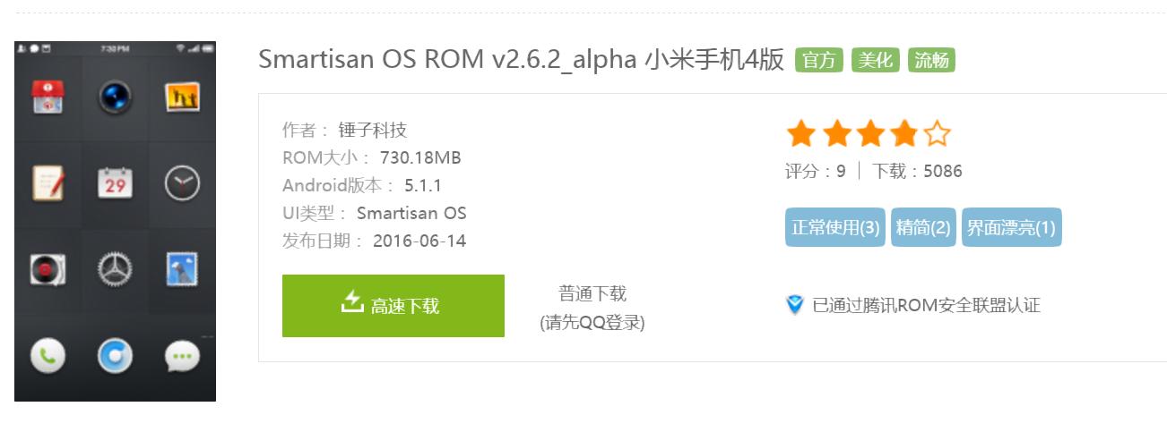Click the clock icon in phone preview
Image resolution: width=1167 pixels, height=432 pixels.
182,183
